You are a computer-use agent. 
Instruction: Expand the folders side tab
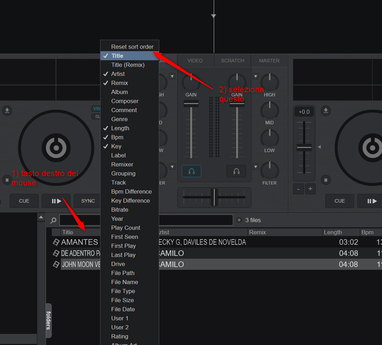point(49,321)
